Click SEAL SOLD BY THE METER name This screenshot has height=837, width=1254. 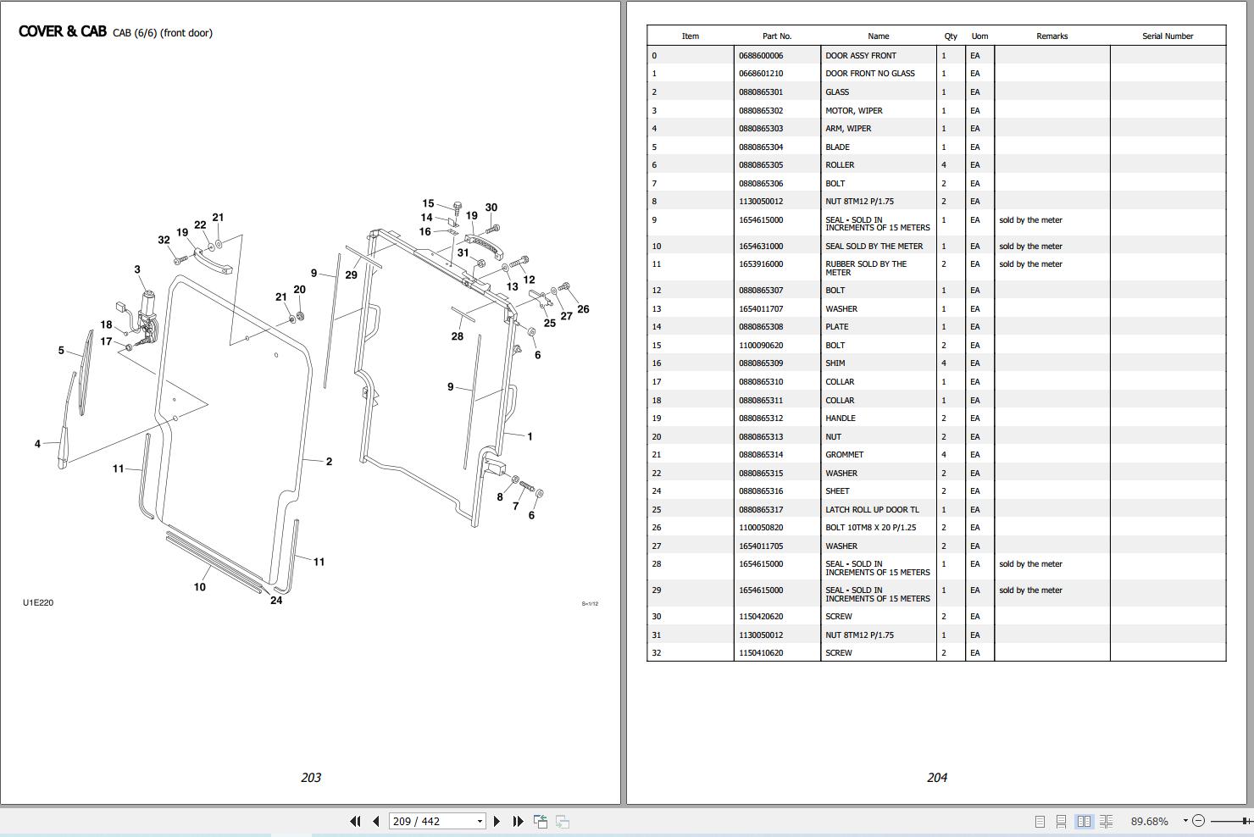pyautogui.click(x=874, y=247)
